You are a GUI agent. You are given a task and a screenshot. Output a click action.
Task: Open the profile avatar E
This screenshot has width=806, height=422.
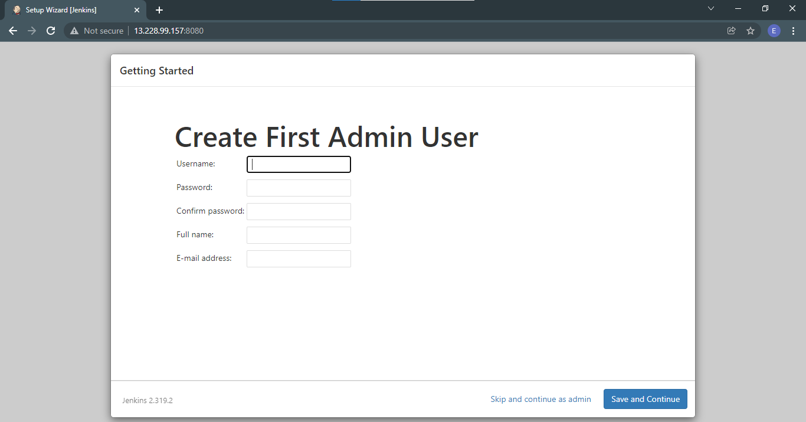pyautogui.click(x=774, y=31)
